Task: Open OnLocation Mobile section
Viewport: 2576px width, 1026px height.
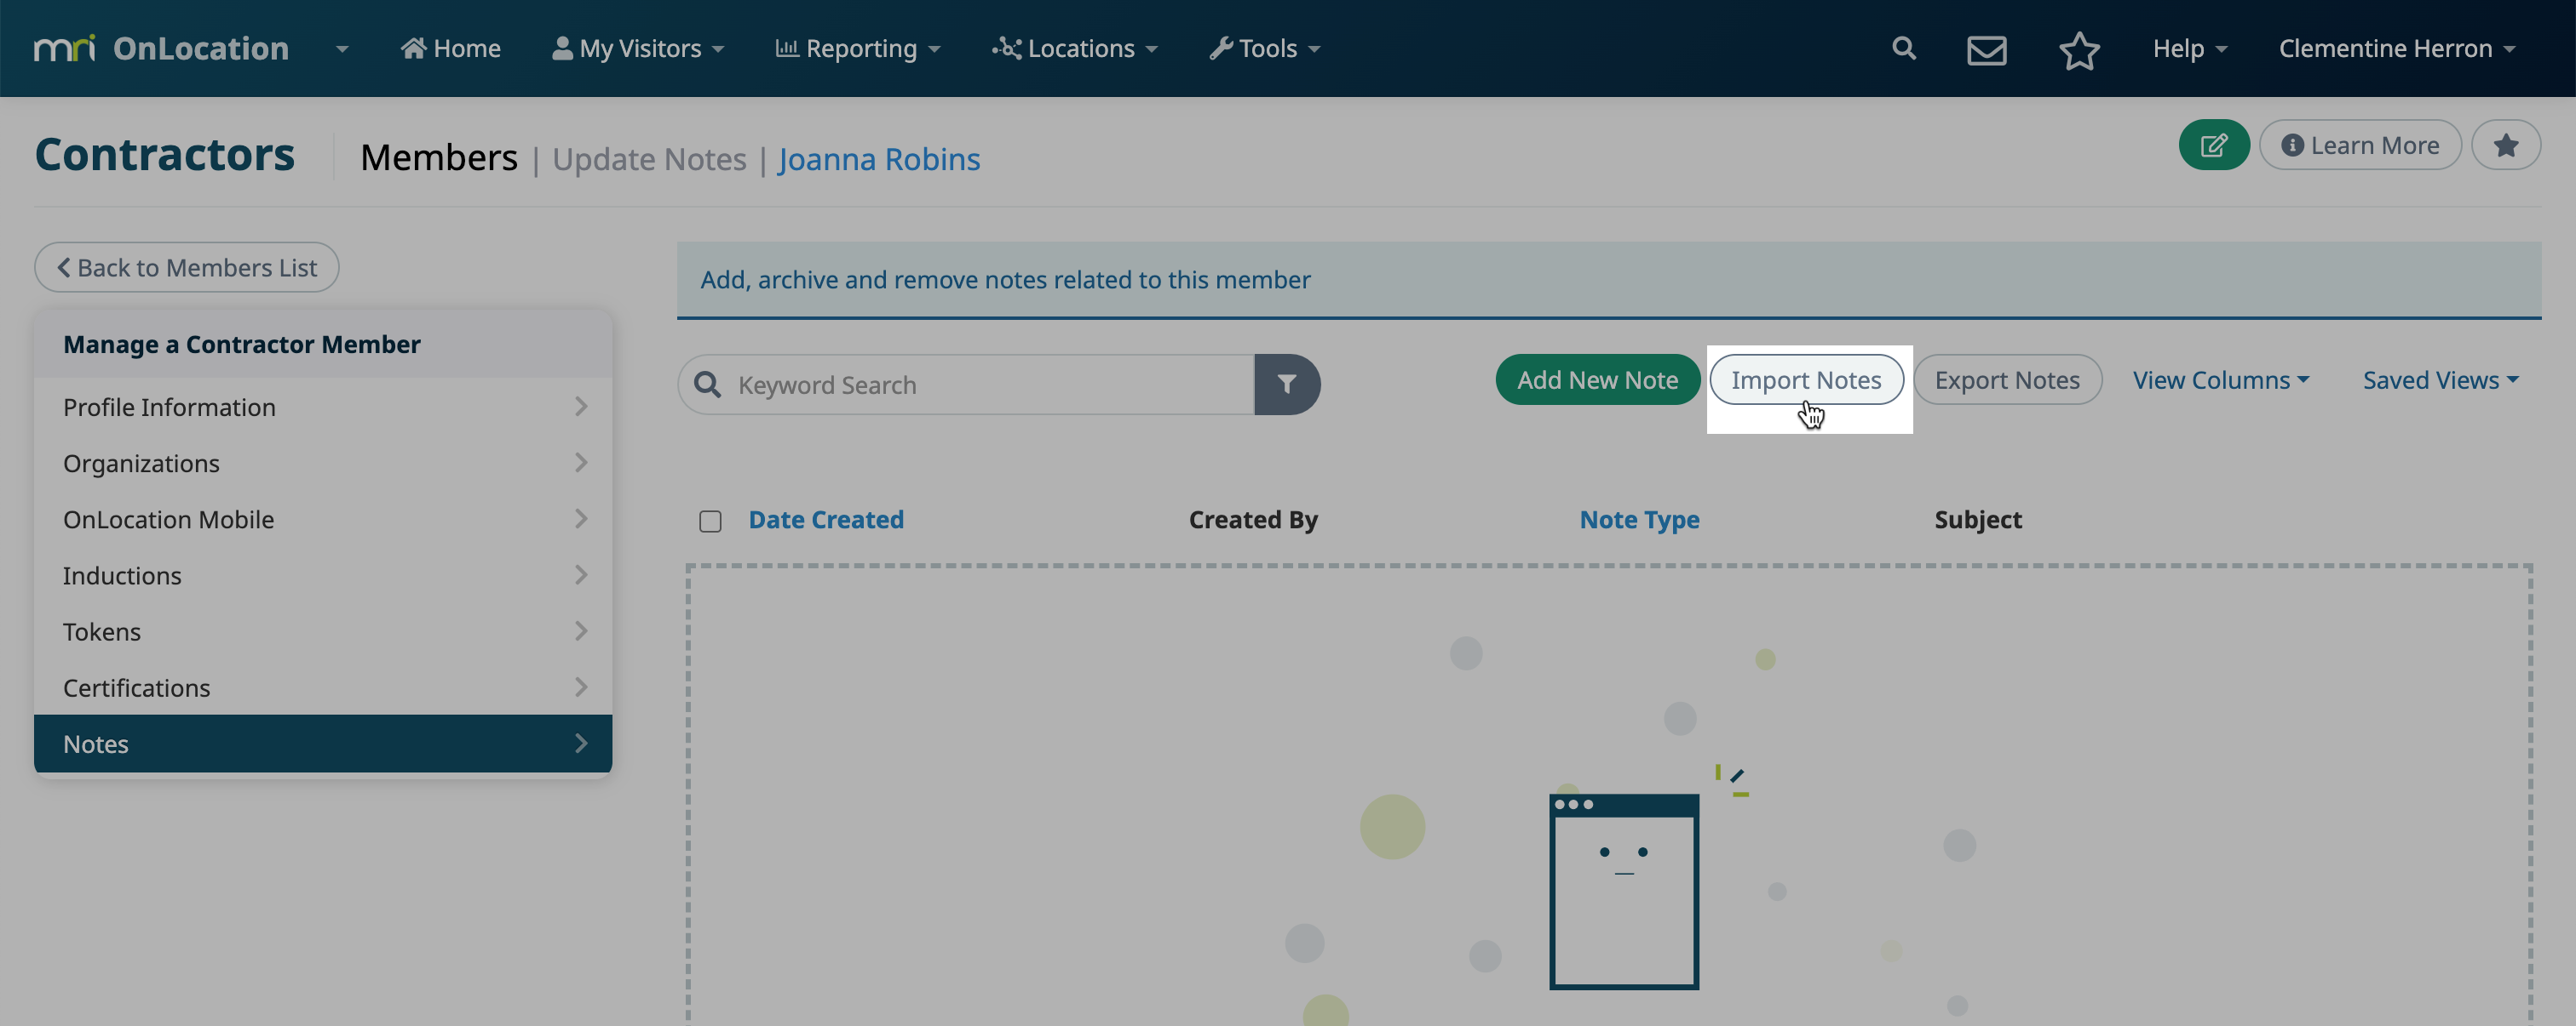Action: coord(323,518)
